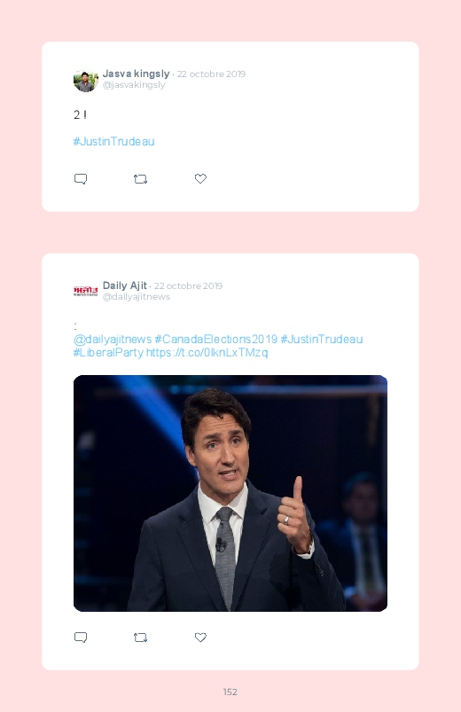Reply to the Daily Ajit tweet
This screenshot has width=461, height=712.
pyautogui.click(x=81, y=638)
